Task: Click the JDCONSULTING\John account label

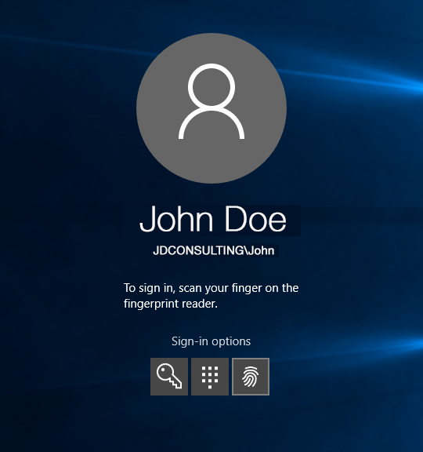Action: coord(214,250)
